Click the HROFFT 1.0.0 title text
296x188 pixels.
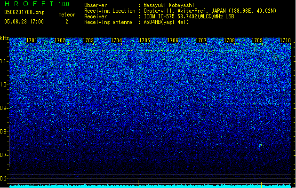coord(37,4)
